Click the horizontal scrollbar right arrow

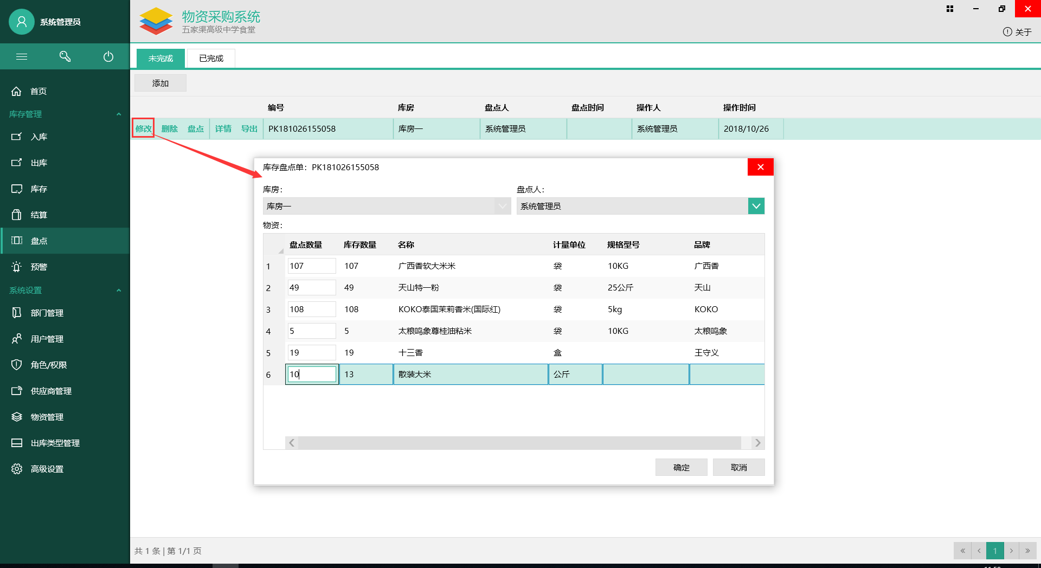tap(757, 443)
